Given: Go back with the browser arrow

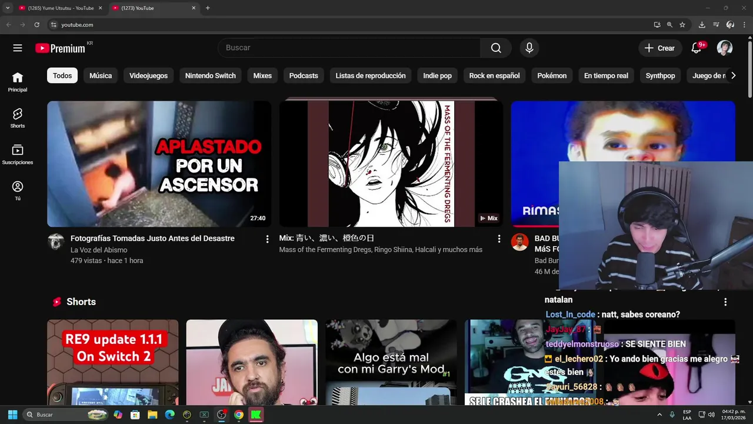Looking at the screenshot, I should click(x=8, y=25).
